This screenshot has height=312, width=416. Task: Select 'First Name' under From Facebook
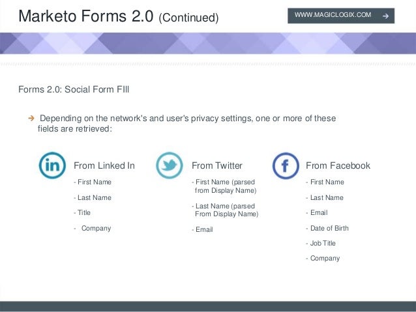[x=327, y=182]
